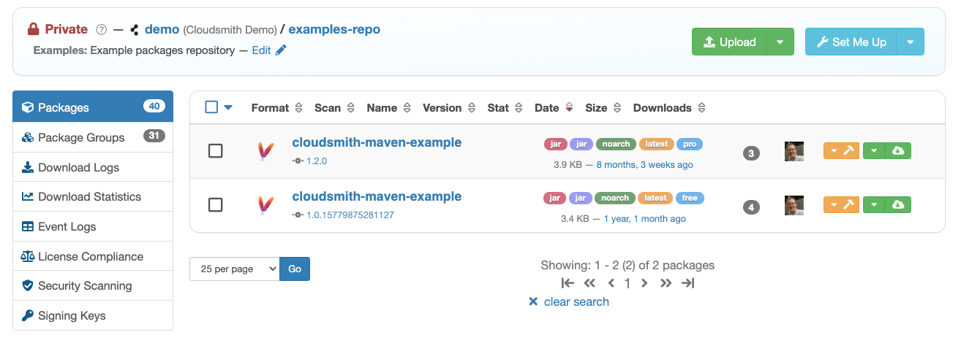The width and height of the screenshot is (961, 343).
Task: Open cloudsmith-maven-example with version 1.2.0
Action: click(x=377, y=142)
